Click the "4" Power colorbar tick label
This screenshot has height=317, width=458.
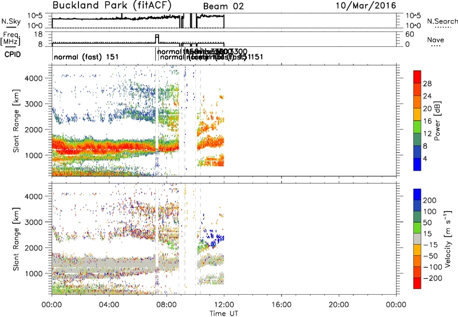click(425, 158)
